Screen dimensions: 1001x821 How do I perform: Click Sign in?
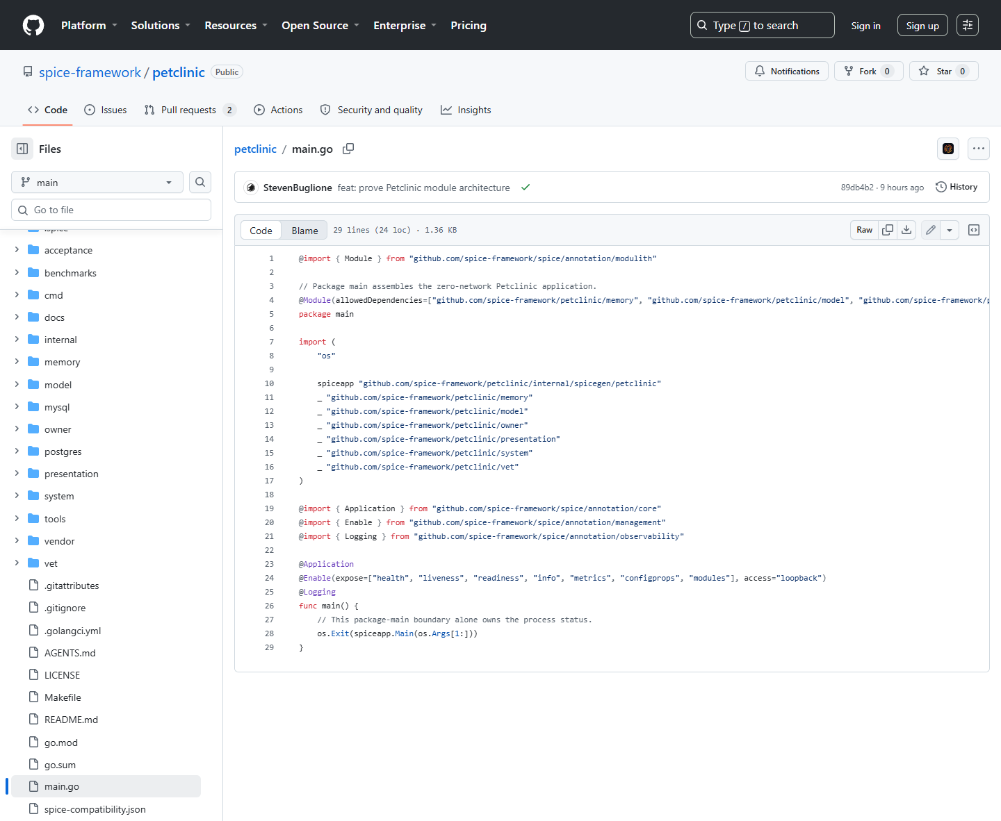pos(865,26)
